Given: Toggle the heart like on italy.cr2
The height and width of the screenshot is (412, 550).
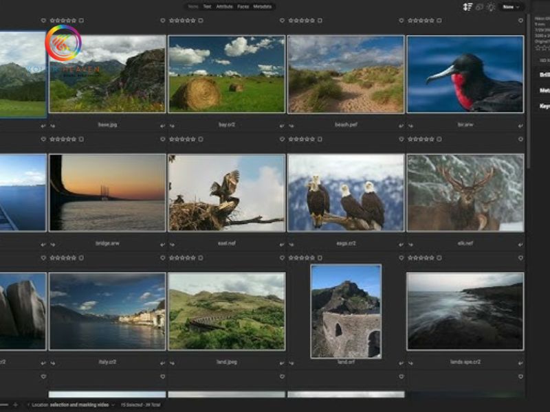Looking at the screenshot, I should 163,258.
